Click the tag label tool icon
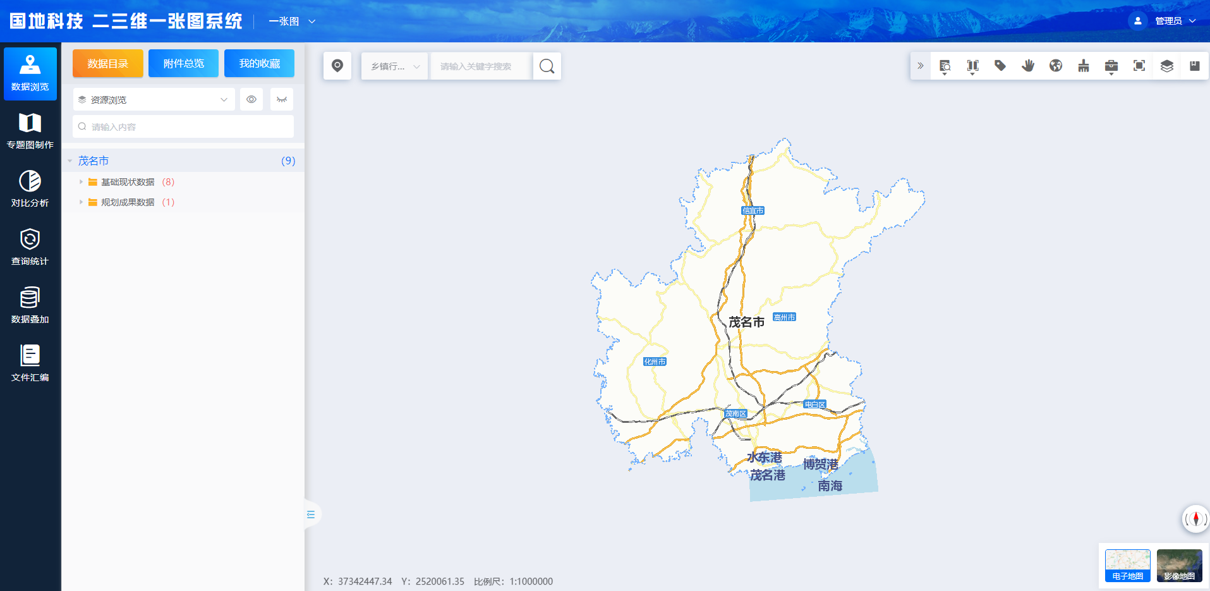 click(1000, 66)
